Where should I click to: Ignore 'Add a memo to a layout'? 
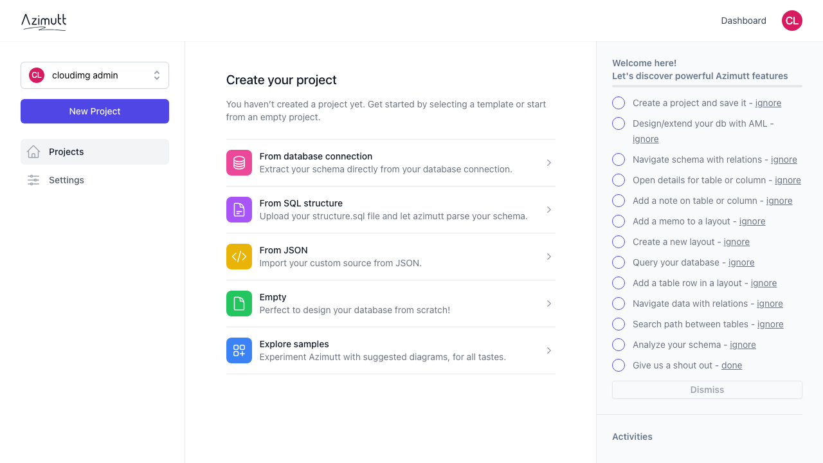pos(752,221)
